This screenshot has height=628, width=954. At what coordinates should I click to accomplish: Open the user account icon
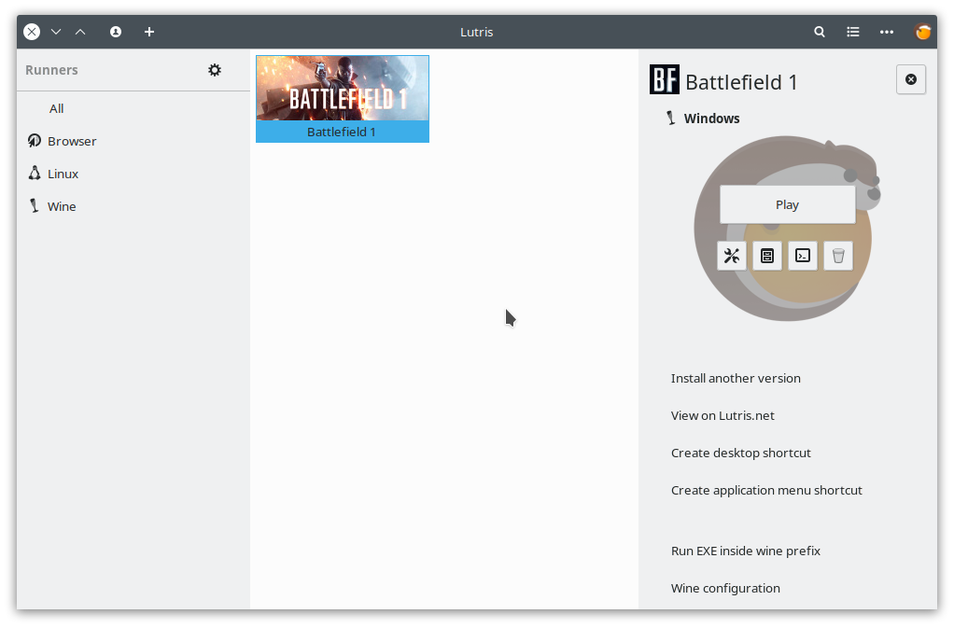point(116,32)
